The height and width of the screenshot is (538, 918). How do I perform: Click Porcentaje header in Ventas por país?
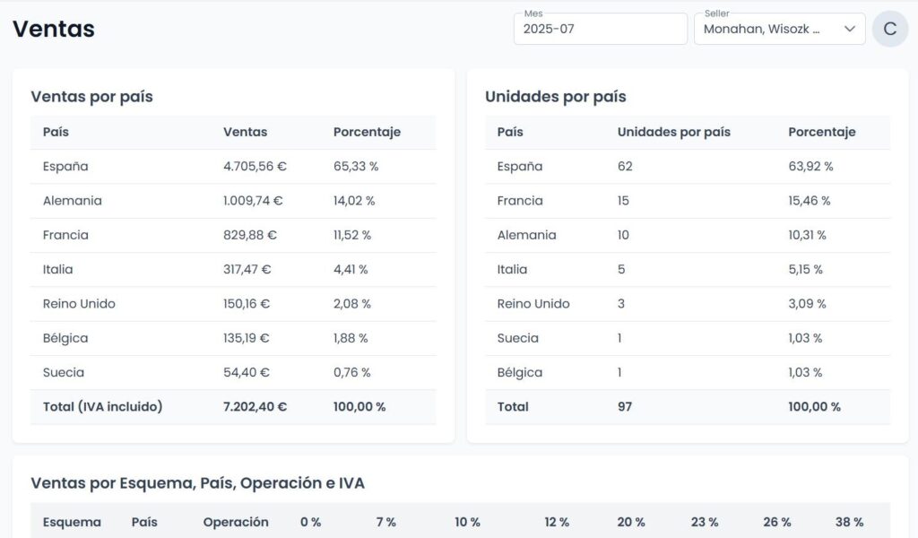pyautogui.click(x=367, y=132)
